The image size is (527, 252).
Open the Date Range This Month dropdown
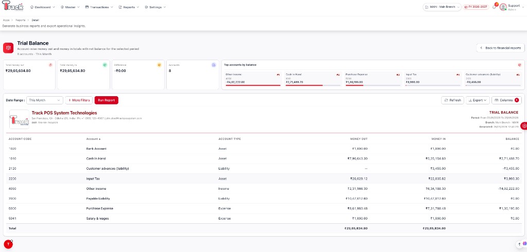(x=45, y=100)
